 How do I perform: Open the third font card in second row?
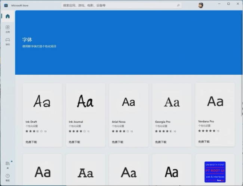tap(129, 170)
